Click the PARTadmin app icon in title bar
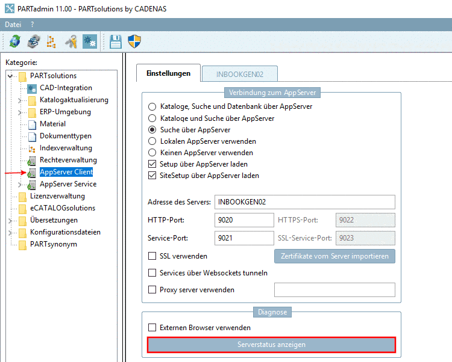This screenshot has width=452, height=362. [x=10, y=8]
